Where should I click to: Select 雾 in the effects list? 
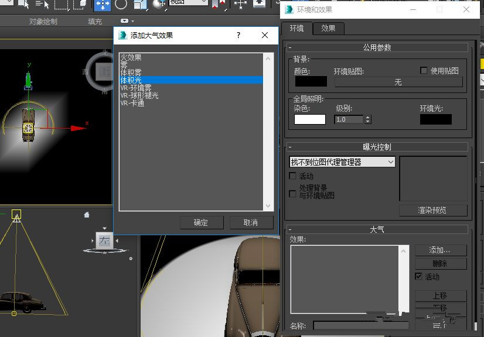point(192,65)
